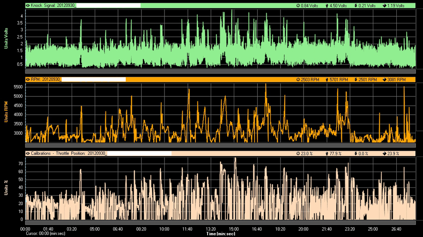Click the Knock Signal maximum up-arrow icon

[x=327, y=6]
